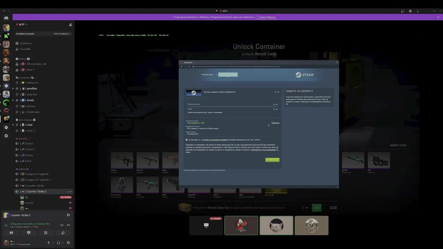Toggle the camera on/off button
The width and height of the screenshot is (443, 249).
(11, 233)
